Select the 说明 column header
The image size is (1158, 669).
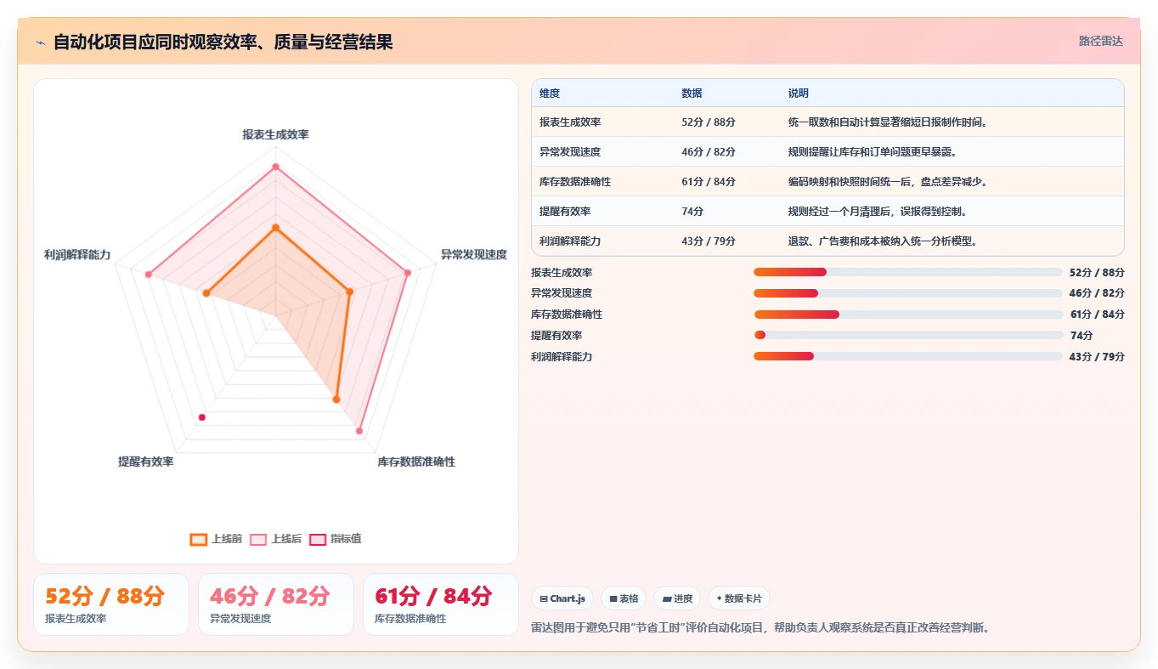799,94
